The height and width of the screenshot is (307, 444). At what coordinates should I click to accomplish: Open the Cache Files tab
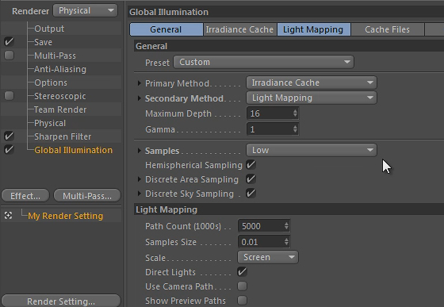click(x=388, y=29)
